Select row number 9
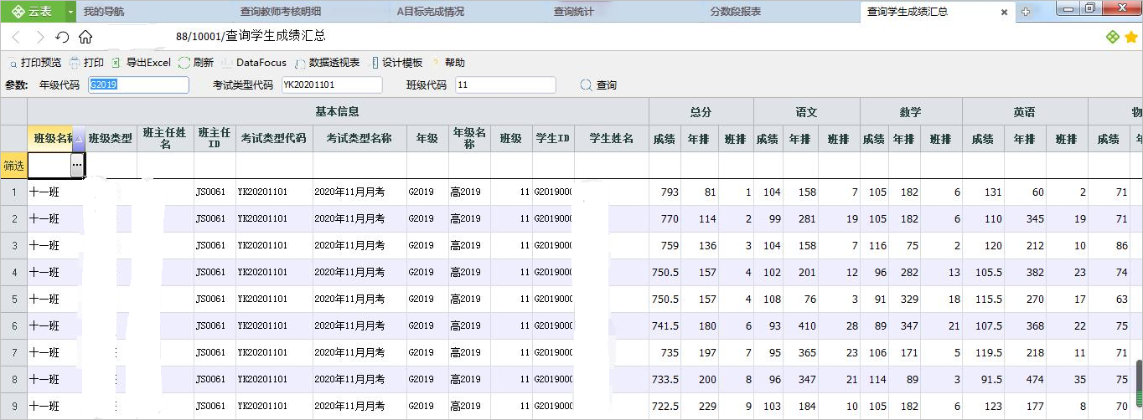The height and width of the screenshot is (420, 1143). 13,407
